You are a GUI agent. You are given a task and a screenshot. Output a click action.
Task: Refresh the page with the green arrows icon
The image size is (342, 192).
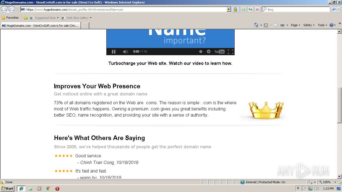[x=250, y=9]
